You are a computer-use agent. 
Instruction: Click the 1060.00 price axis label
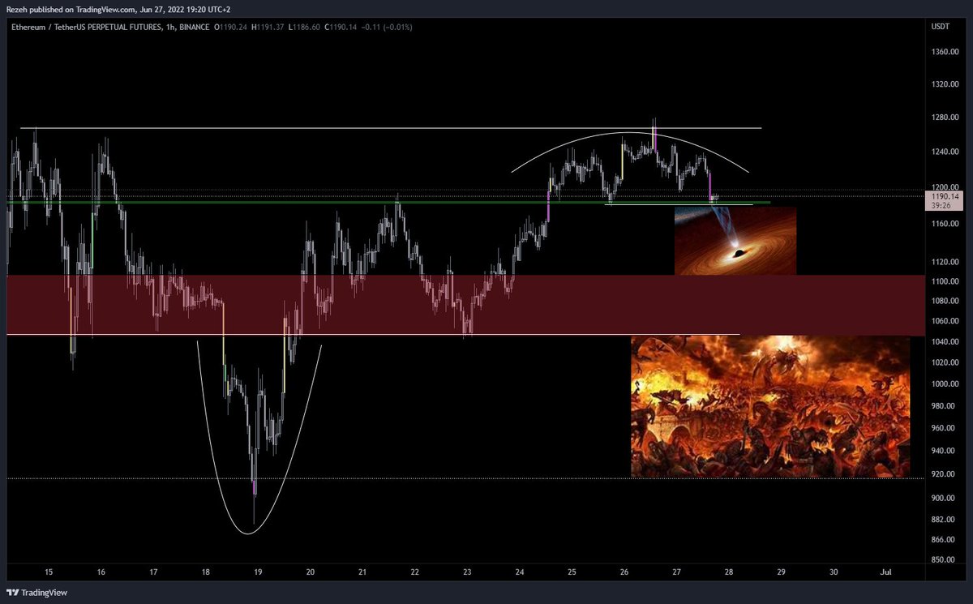tap(945, 321)
